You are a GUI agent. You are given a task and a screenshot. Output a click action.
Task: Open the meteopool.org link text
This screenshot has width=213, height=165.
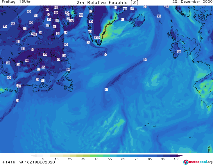pyautogui.click(x=201, y=162)
